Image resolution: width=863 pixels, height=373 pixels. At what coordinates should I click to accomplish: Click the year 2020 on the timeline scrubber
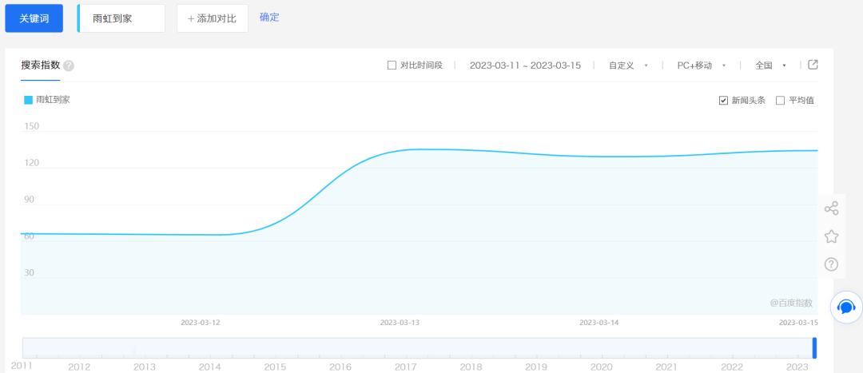602,367
